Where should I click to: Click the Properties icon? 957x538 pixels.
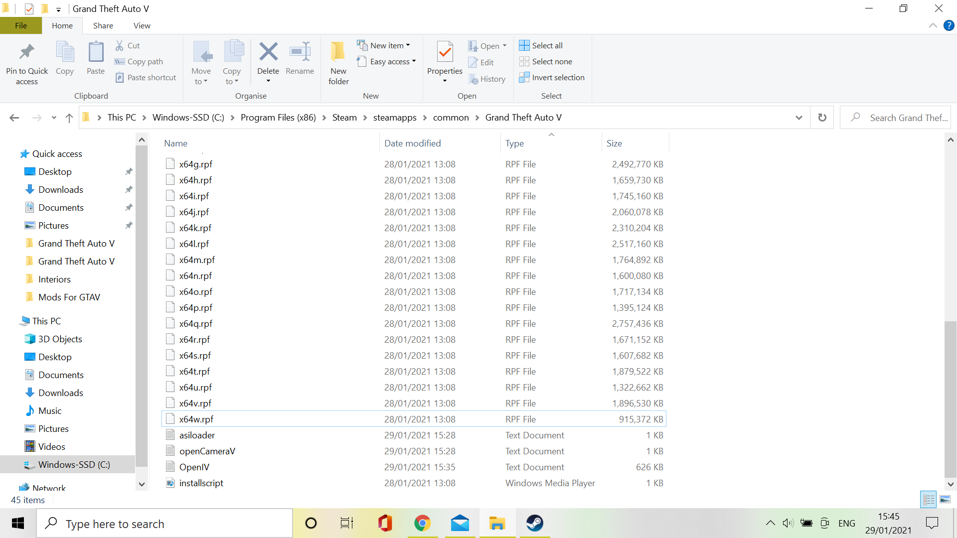(445, 52)
